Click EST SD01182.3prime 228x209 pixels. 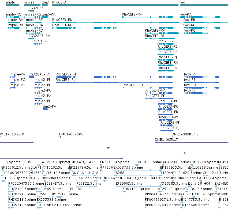(124, 192)
